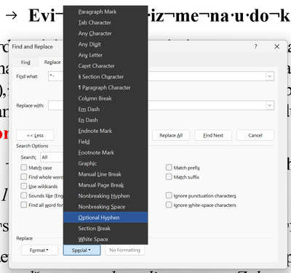
Task: Click the Replace All button
Action: (171, 135)
